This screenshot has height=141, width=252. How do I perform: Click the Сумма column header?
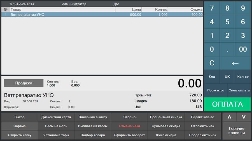coord(185,9)
